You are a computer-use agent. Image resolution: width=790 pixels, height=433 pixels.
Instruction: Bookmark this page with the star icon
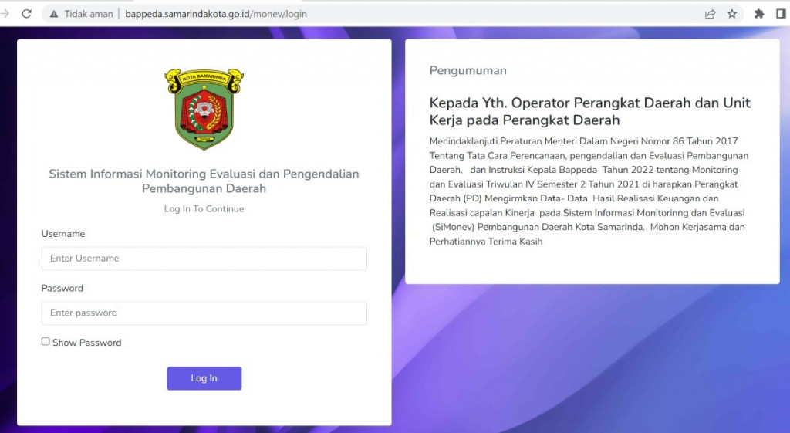coord(732,14)
